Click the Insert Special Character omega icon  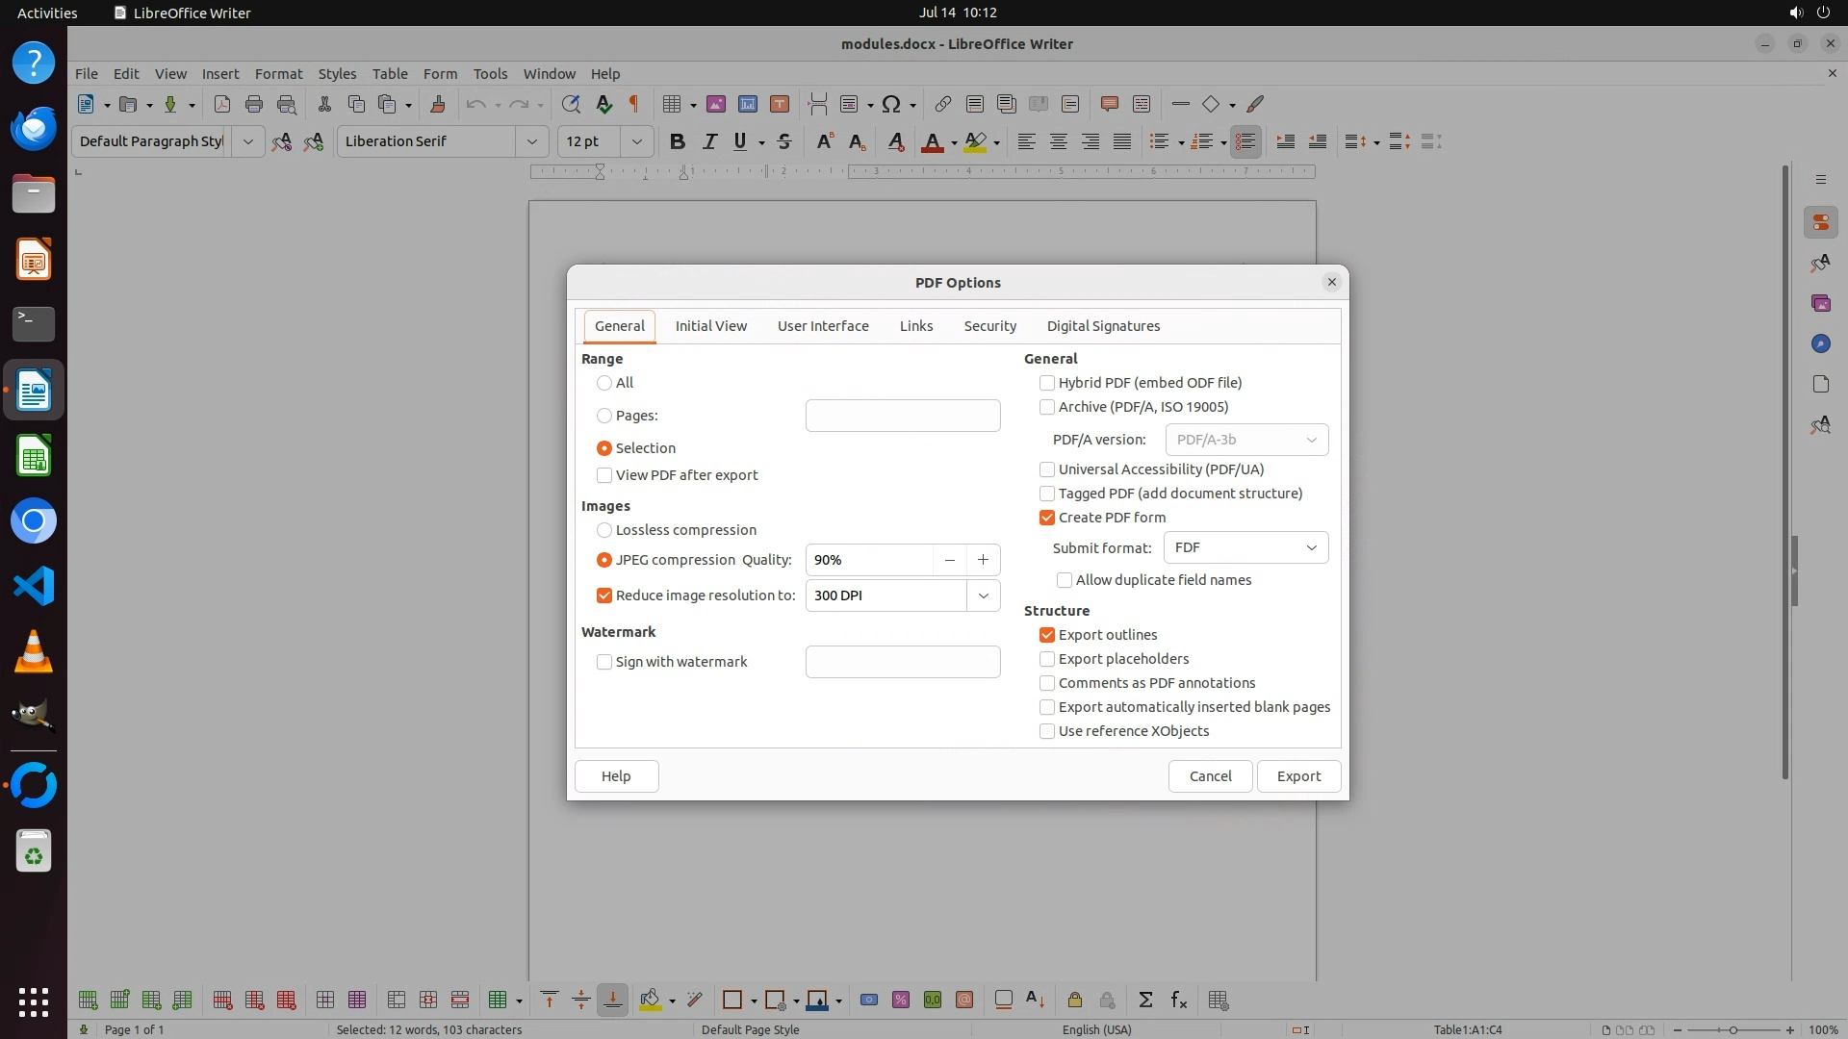click(x=891, y=104)
